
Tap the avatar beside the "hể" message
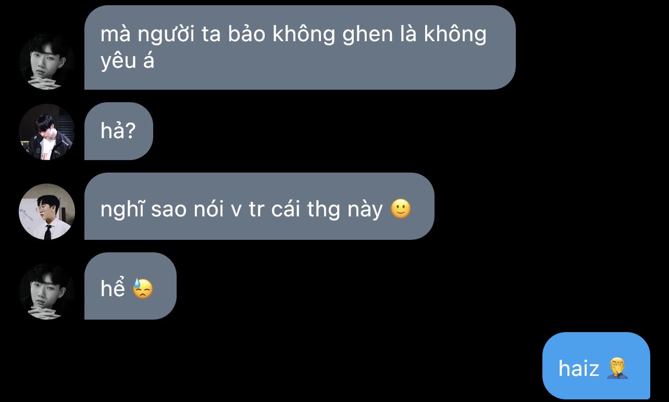point(47,291)
